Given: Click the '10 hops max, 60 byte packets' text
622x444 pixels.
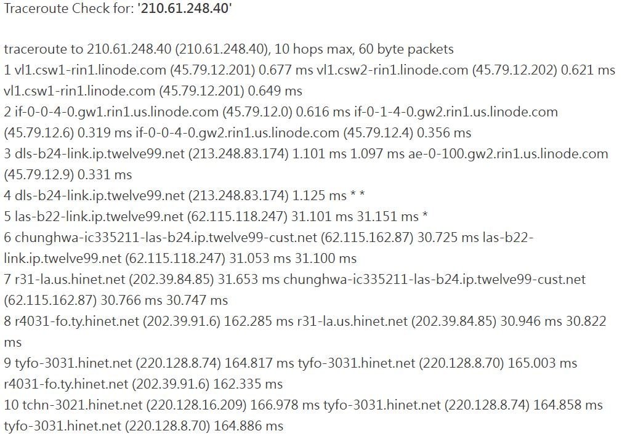Looking at the screenshot, I should (x=364, y=49).
